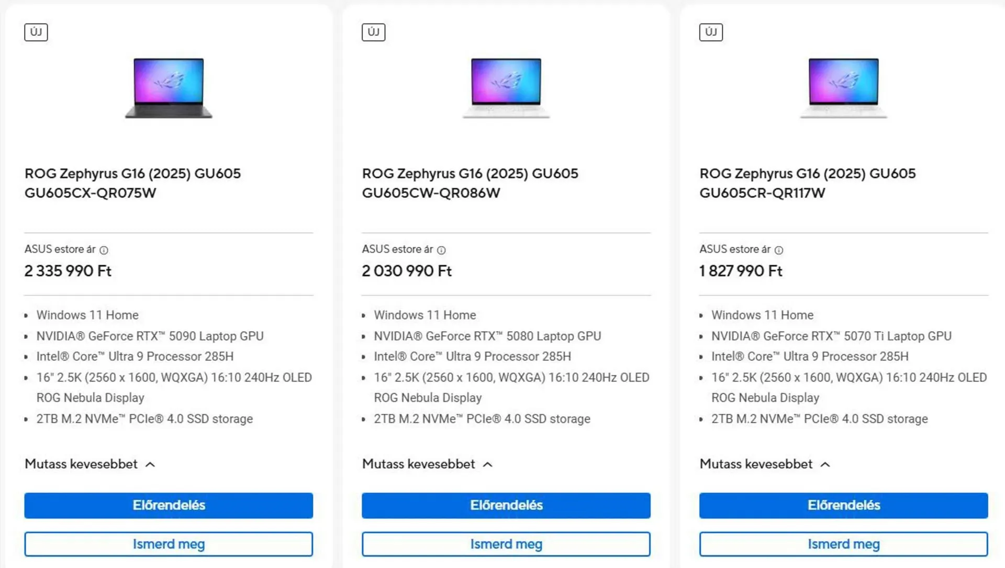This screenshot has width=1005, height=568.
Task: Open the GU605CW white laptop product image
Action: [x=506, y=88]
